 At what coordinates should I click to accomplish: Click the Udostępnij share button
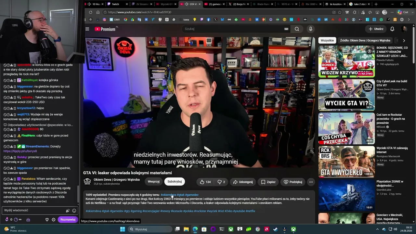point(243,182)
